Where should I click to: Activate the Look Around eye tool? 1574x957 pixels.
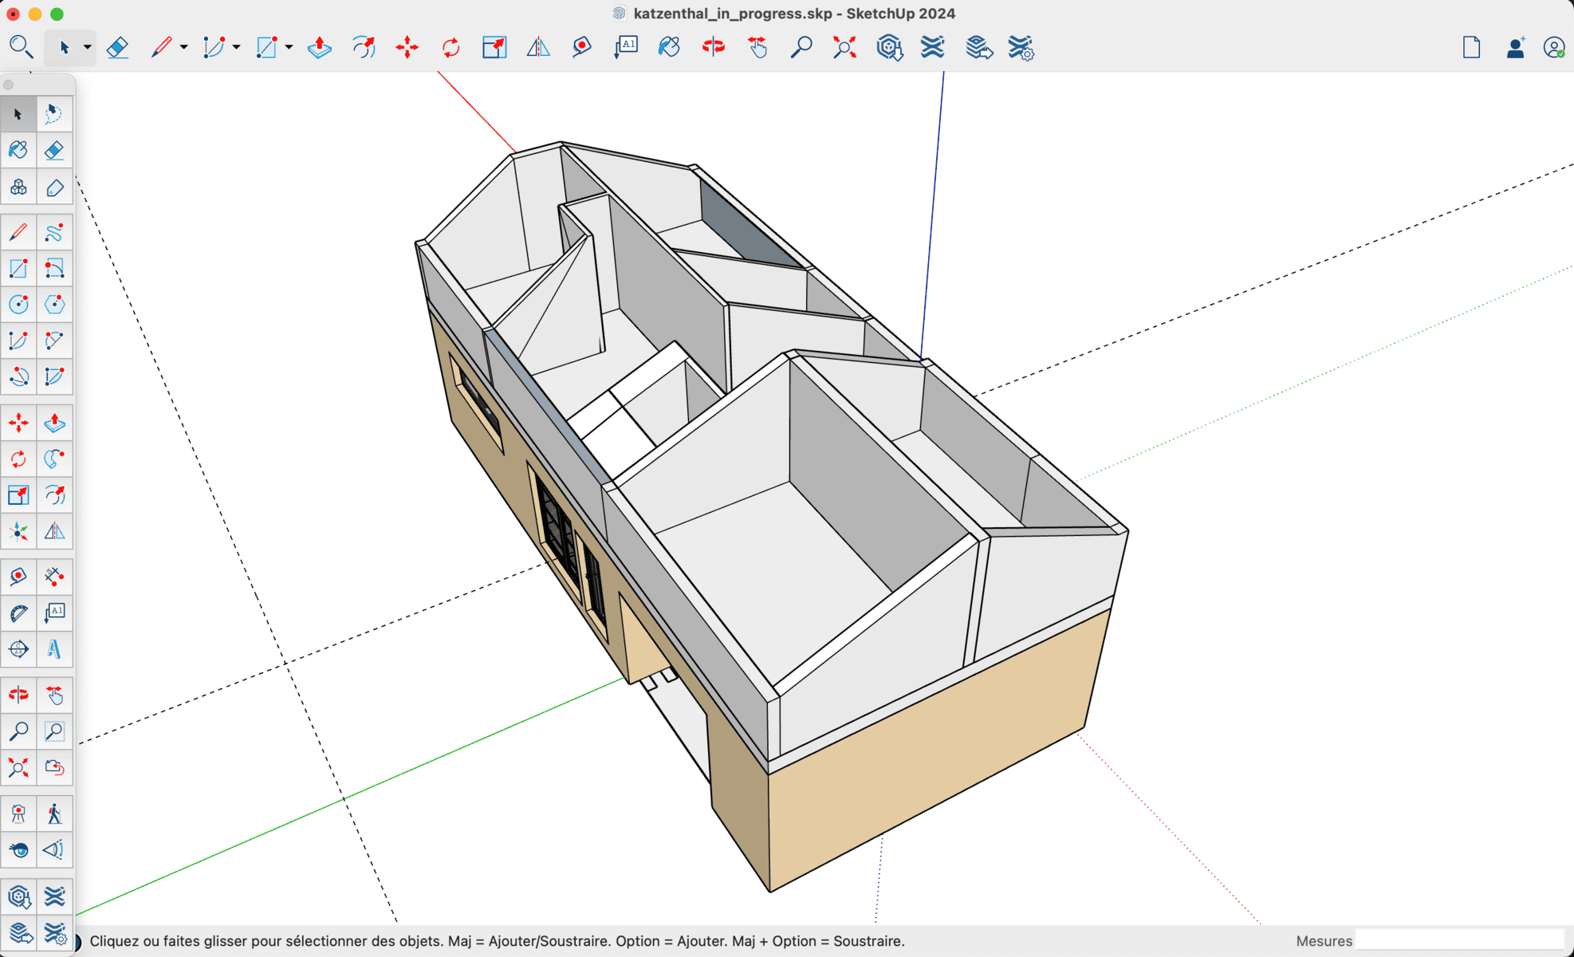click(x=18, y=850)
